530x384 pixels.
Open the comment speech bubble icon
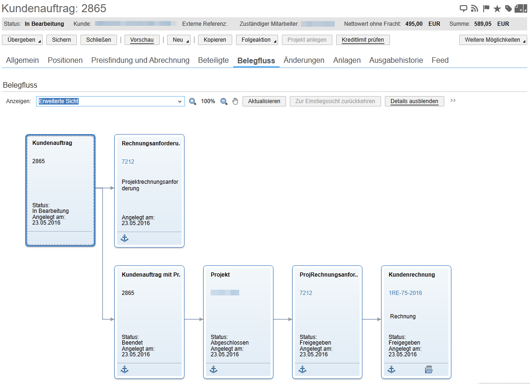coord(464,8)
